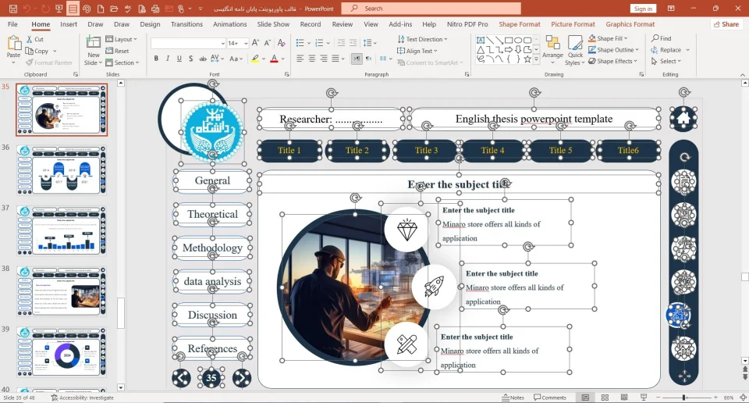
Task: Click the Format Painter tool
Action: click(48, 62)
